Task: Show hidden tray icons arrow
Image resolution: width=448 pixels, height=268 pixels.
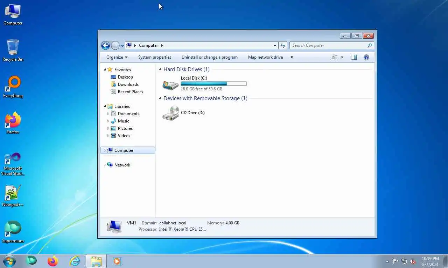Action: 387,261
